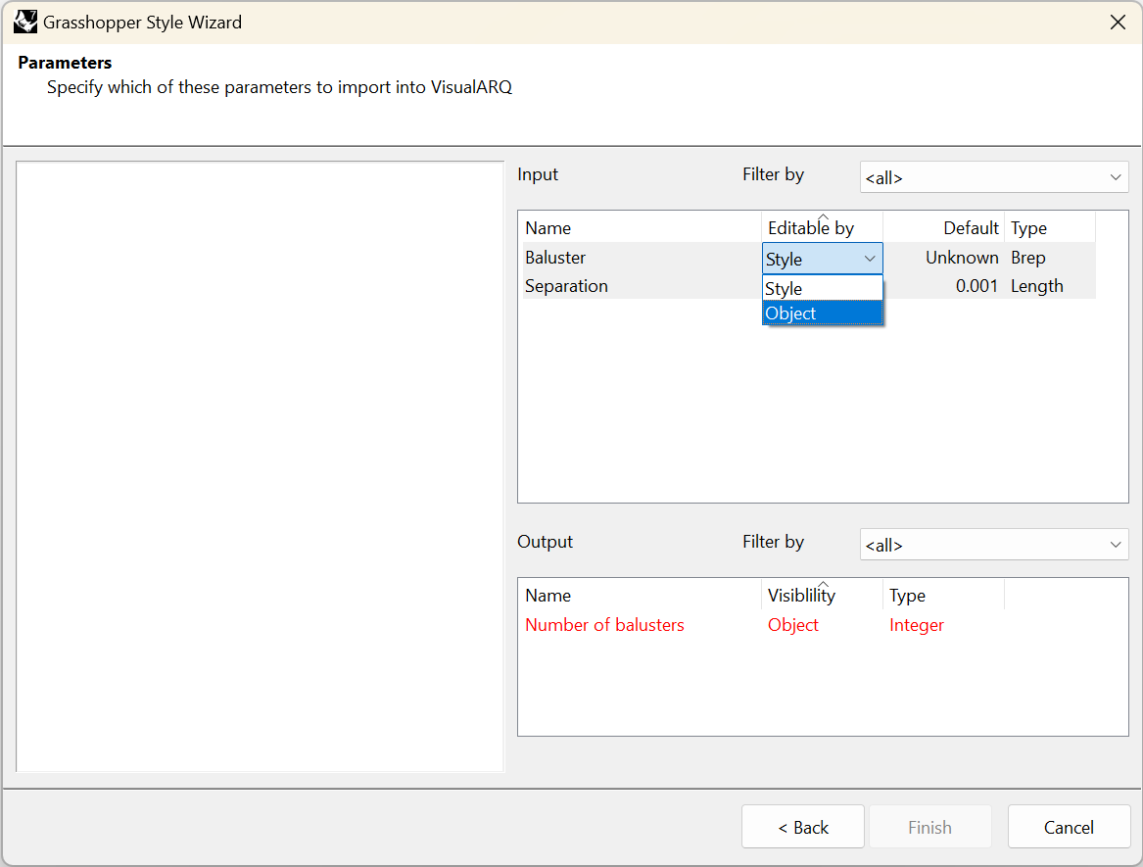Collapse the Baluster Editable by combo box

point(823,259)
